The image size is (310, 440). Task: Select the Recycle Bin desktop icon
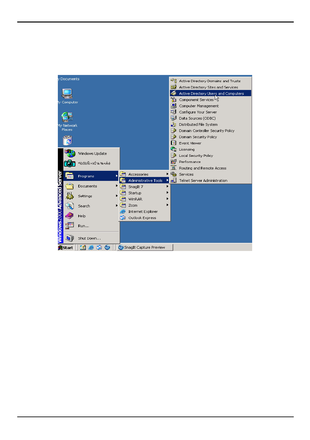[67, 140]
